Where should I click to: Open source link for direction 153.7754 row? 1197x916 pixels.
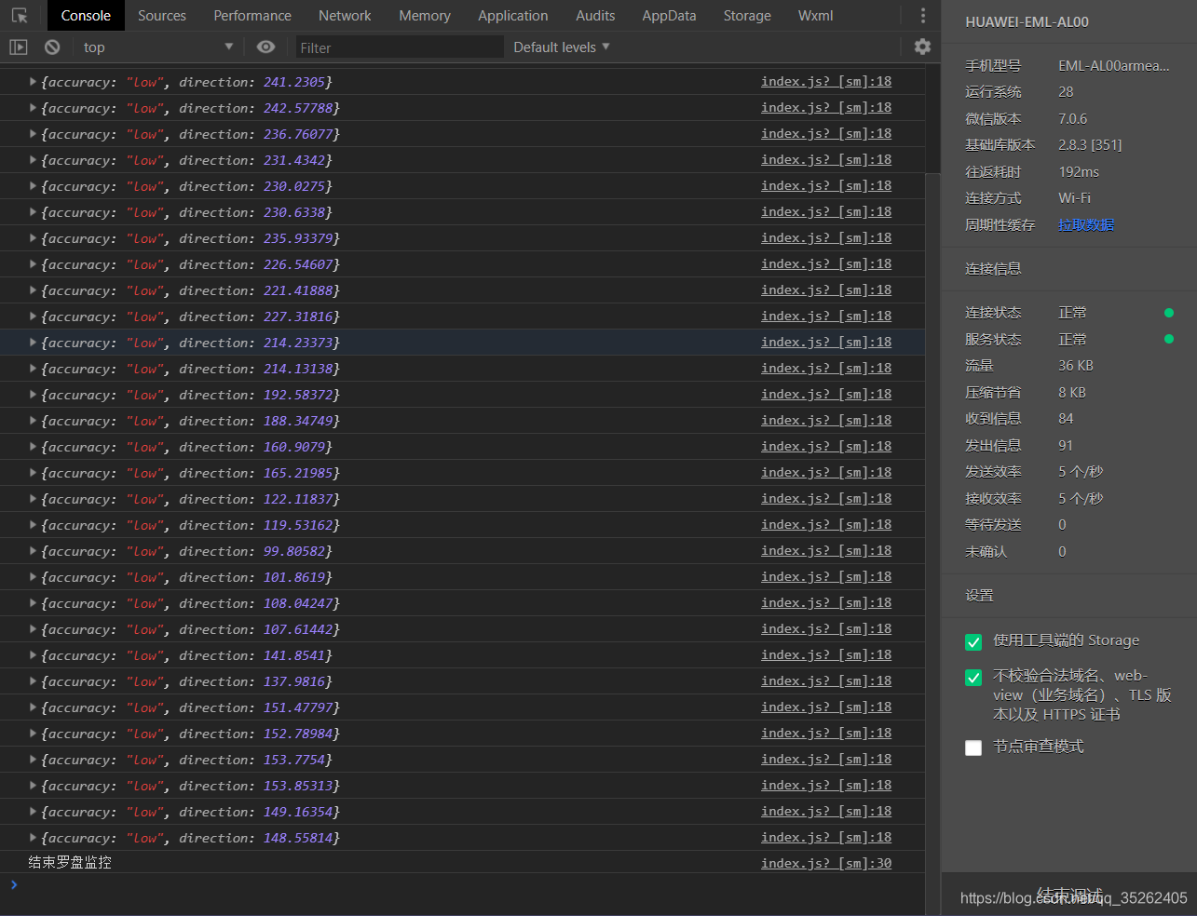(826, 759)
